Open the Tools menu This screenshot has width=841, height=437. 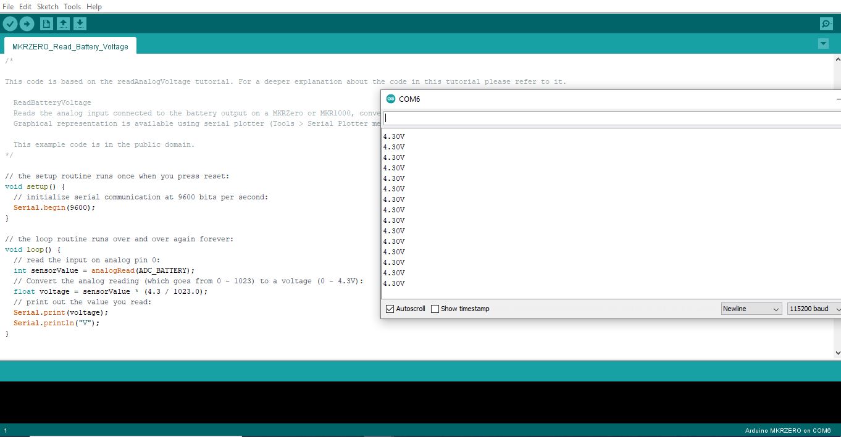pyautogui.click(x=72, y=6)
